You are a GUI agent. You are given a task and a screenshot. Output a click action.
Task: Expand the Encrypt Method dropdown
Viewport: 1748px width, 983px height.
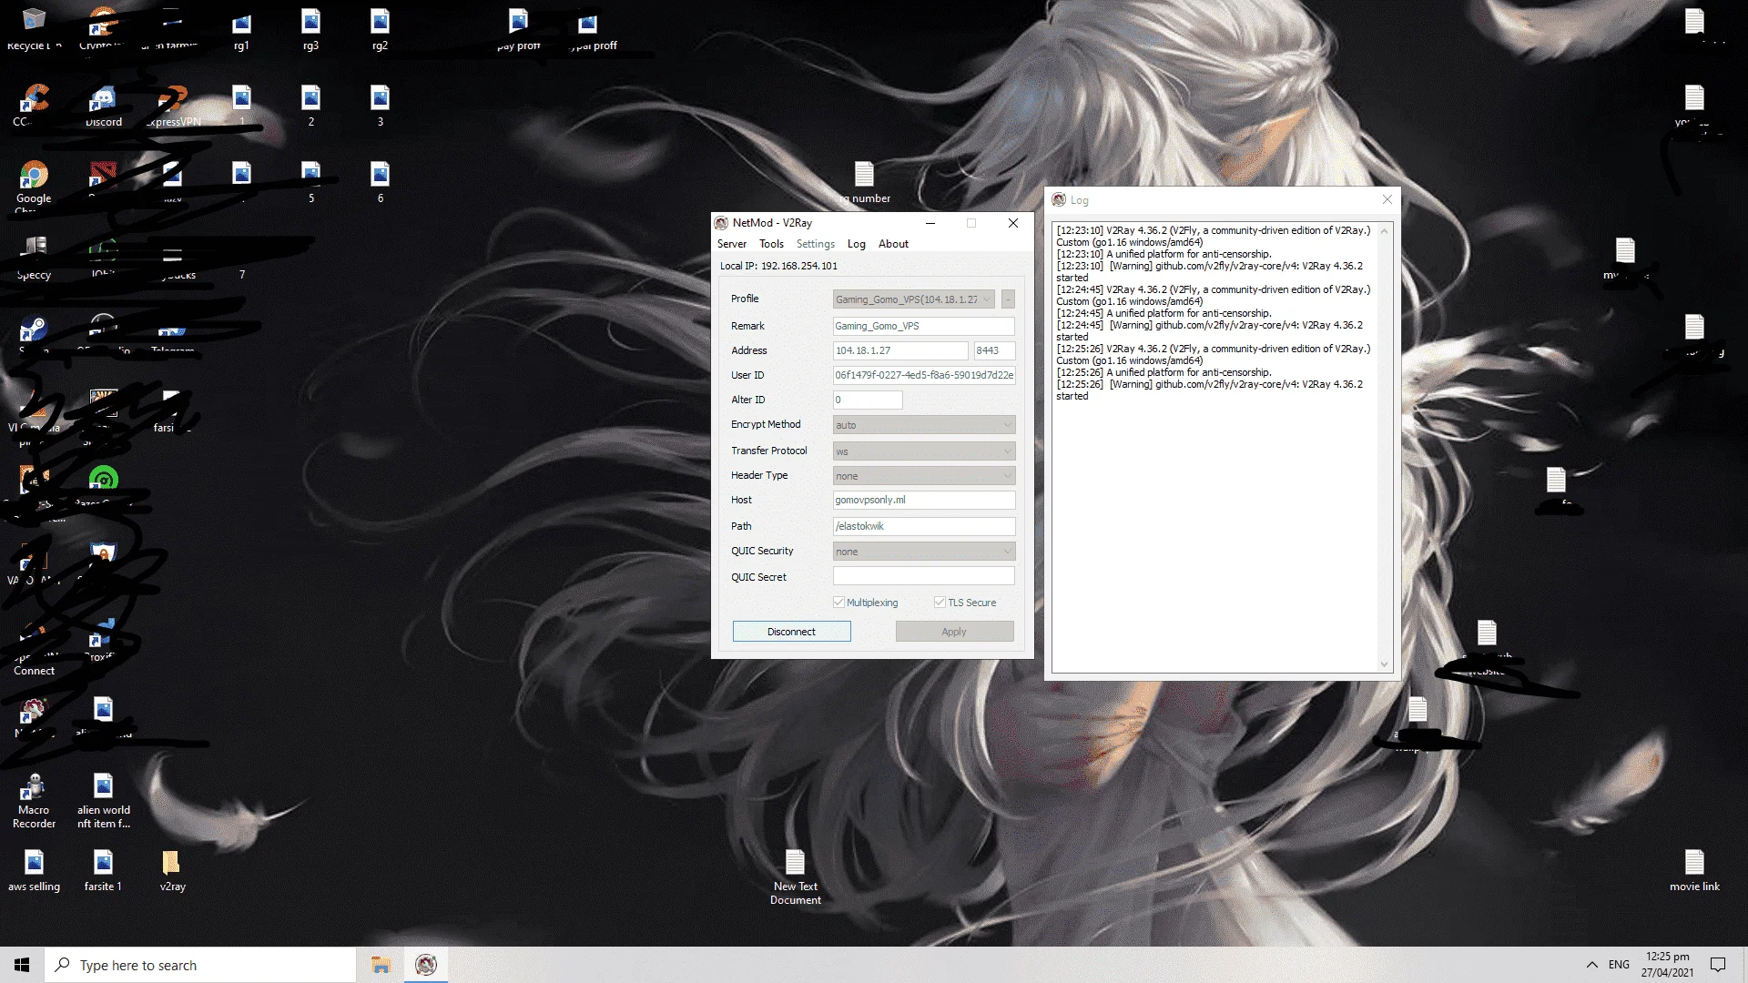[x=924, y=425]
